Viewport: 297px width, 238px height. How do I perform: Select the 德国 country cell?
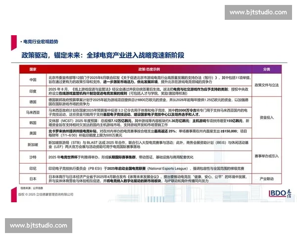pyautogui.click(x=33, y=102)
